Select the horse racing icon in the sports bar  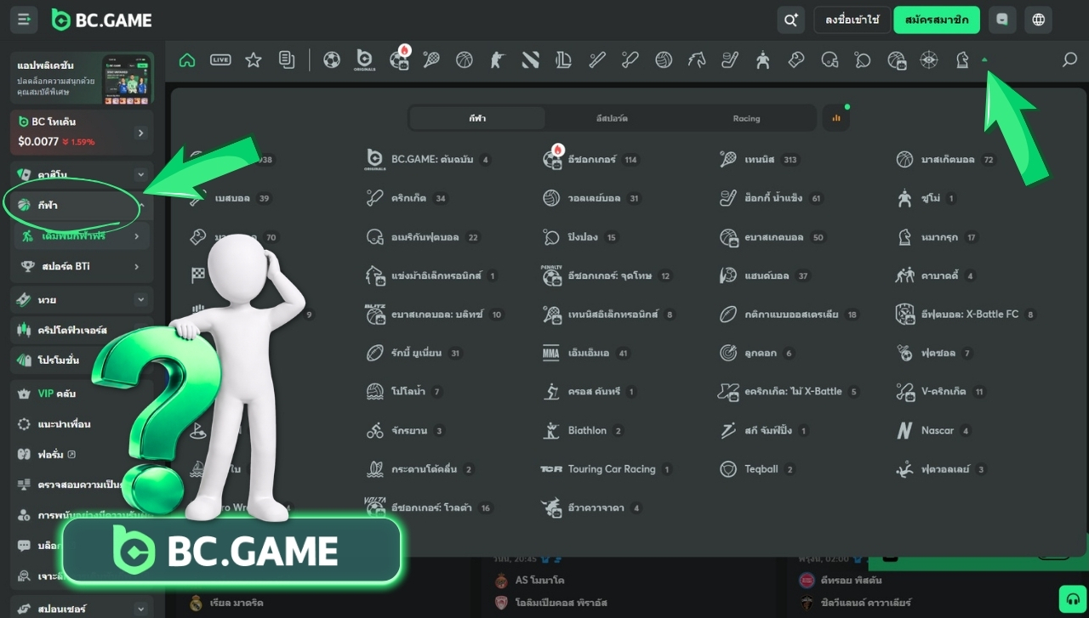697,60
